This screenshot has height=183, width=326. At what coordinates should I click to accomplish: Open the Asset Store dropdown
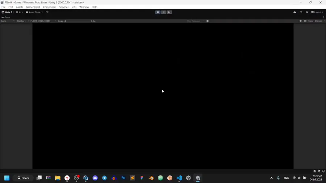[34, 12]
